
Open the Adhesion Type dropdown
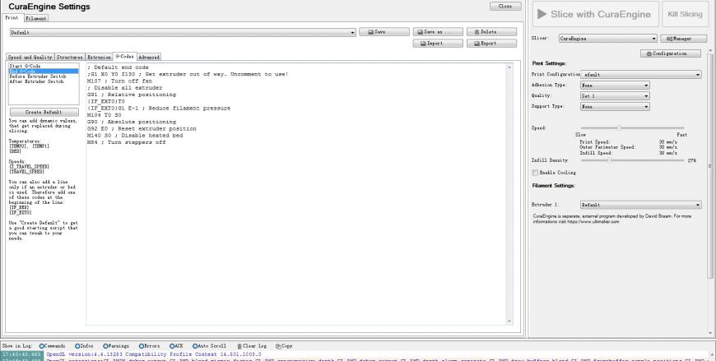click(x=615, y=86)
